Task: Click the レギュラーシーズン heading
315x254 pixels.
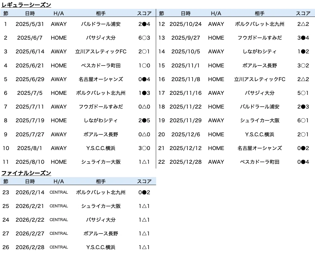Action: point(26,5)
